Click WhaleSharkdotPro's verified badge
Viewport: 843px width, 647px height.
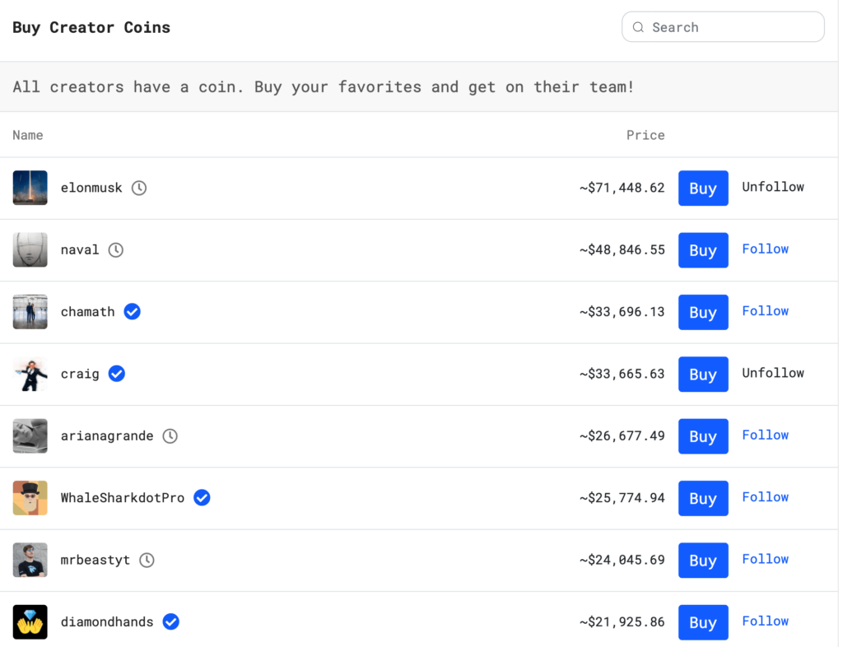[x=202, y=498]
